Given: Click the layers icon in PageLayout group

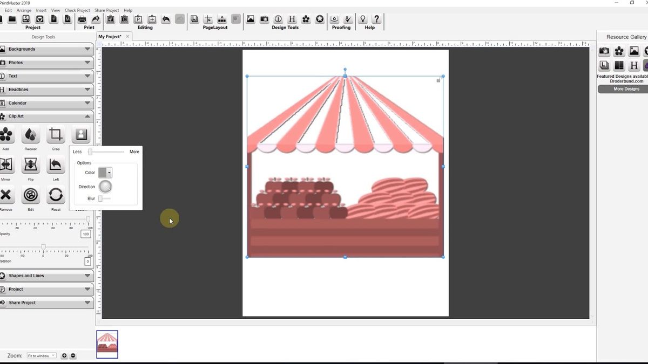Looking at the screenshot, I should point(194,19).
